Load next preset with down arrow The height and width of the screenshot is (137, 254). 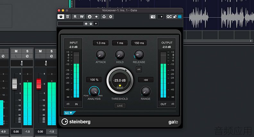[91, 24]
